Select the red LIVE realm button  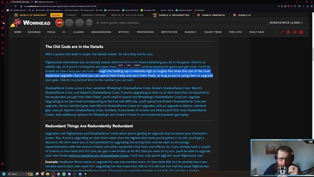pyautogui.click(x=59, y=23)
